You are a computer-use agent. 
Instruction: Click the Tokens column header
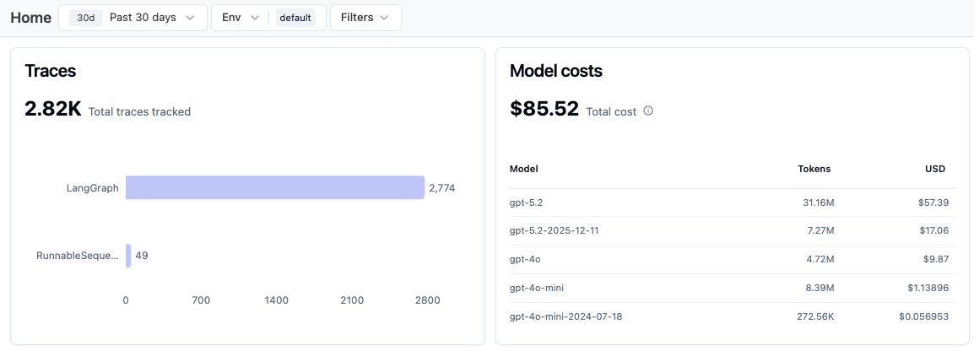(814, 169)
